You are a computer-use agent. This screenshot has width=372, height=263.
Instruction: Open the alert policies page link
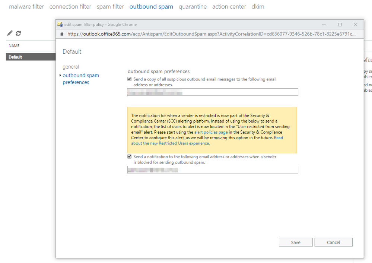211,132
